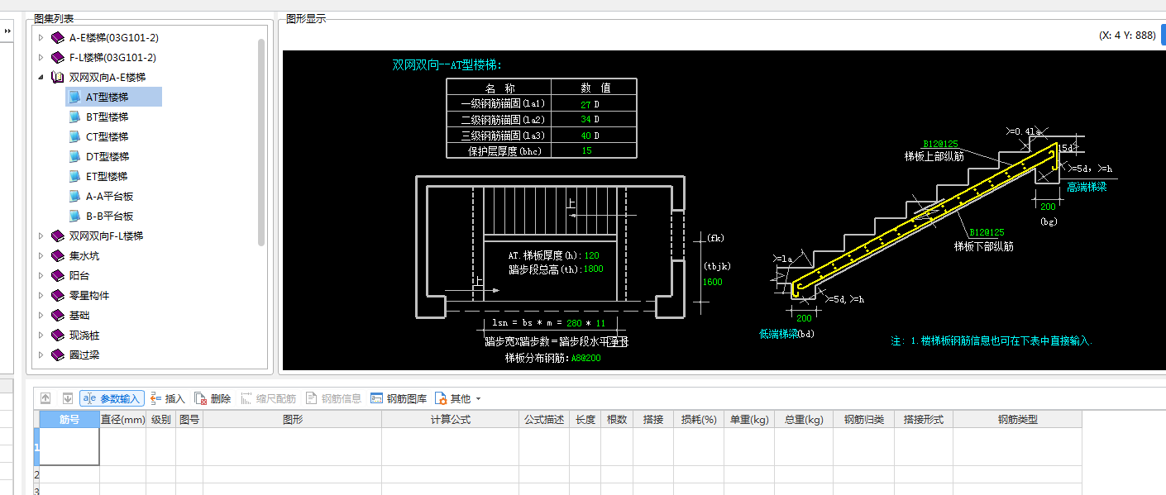Click the 插入 insert row button
The width and height of the screenshot is (1166, 495).
(168, 398)
